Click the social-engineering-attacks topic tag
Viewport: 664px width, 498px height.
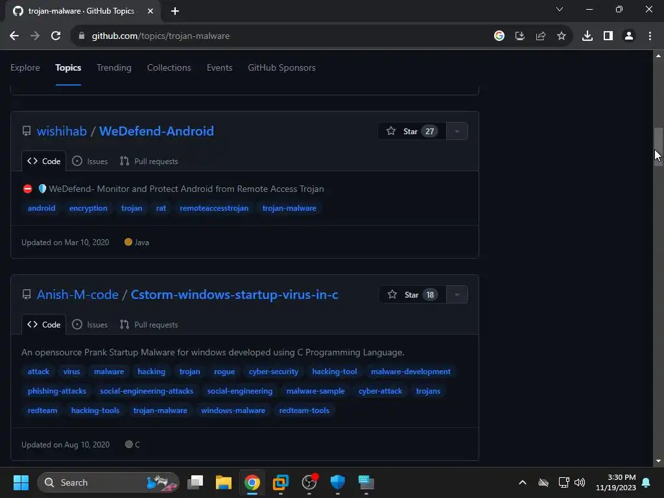(x=147, y=391)
